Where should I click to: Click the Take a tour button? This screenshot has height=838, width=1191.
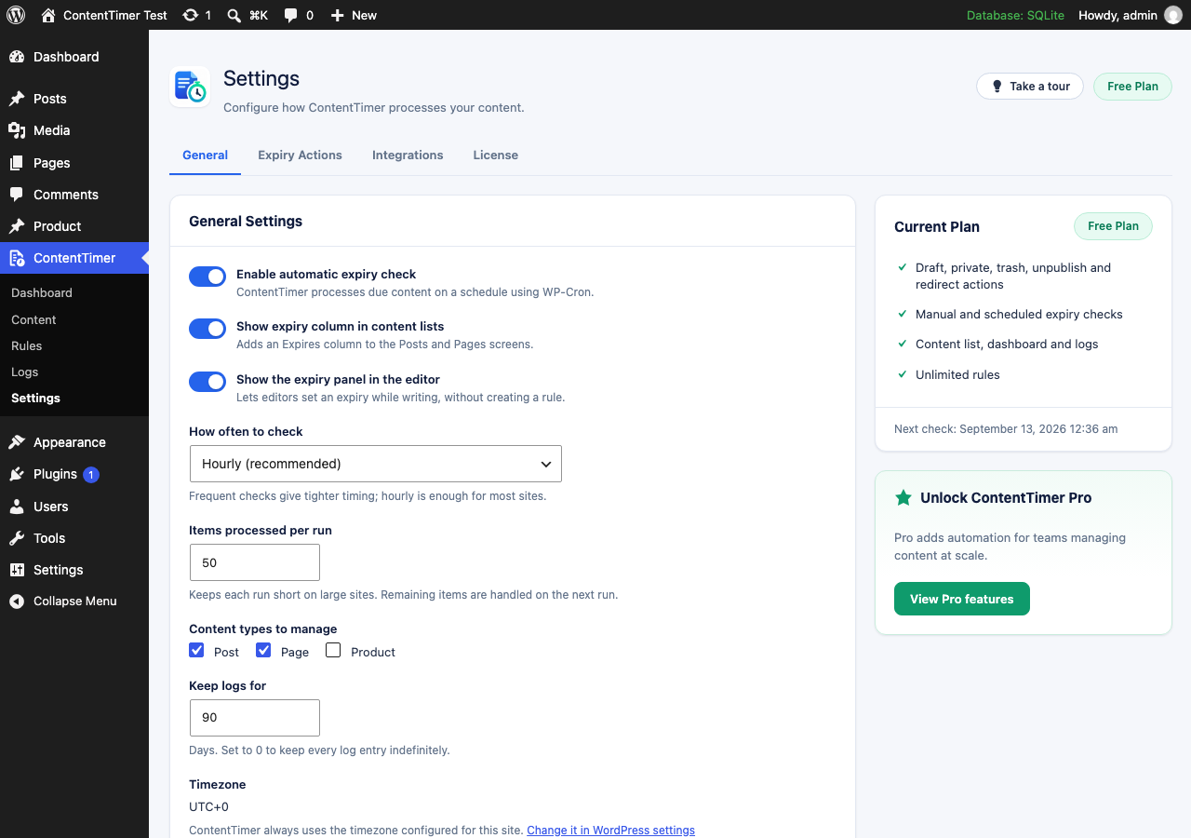1030,86
